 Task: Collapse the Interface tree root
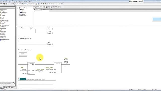point(18,8)
